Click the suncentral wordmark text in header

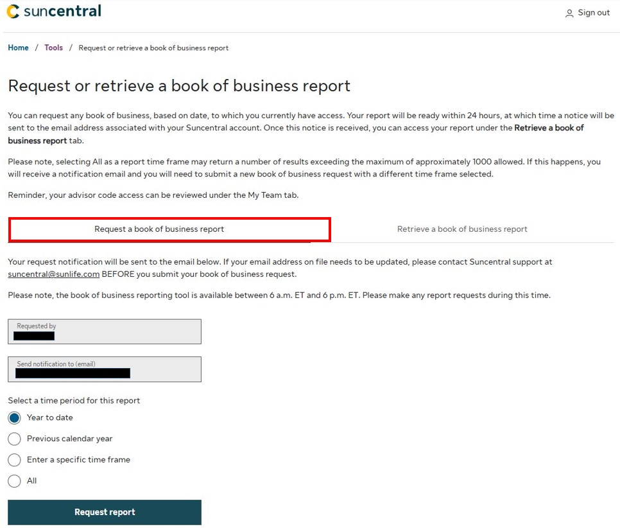tap(62, 12)
